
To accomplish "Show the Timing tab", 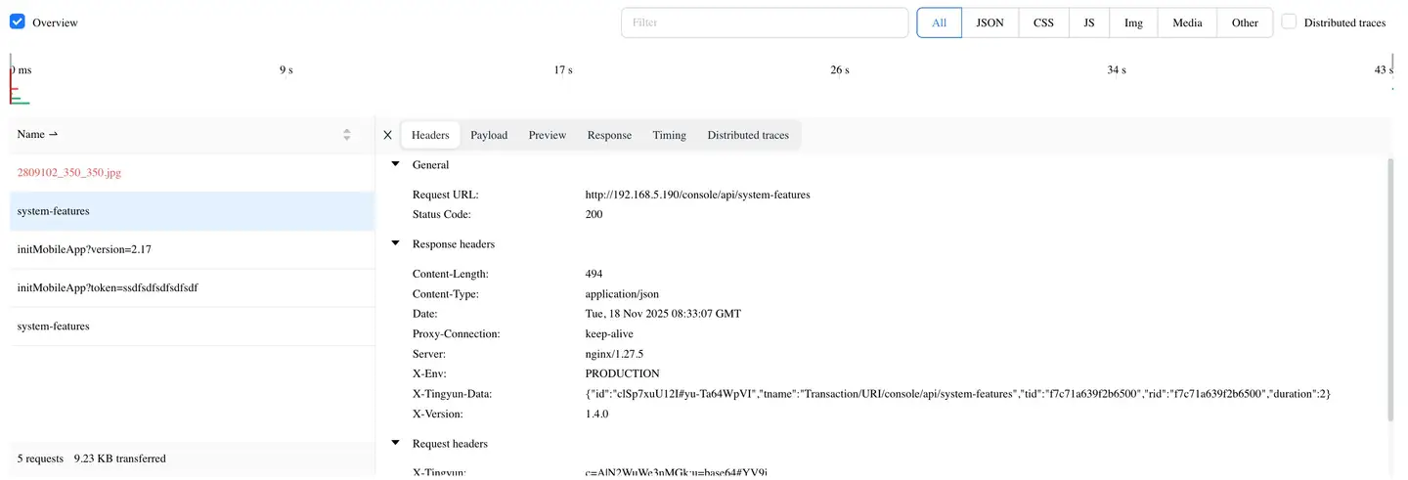I will pos(670,135).
